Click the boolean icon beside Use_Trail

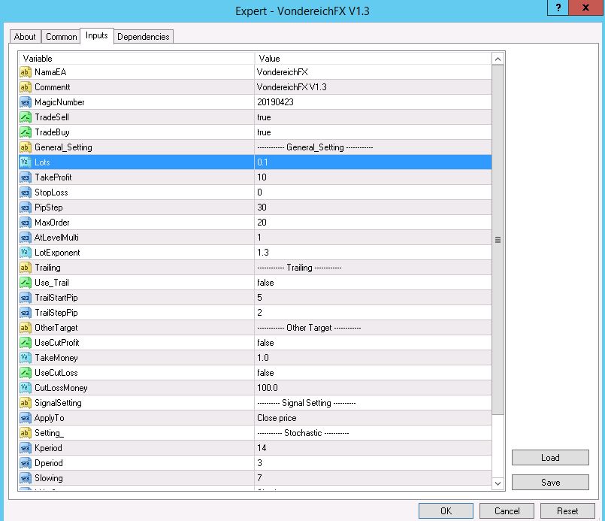25,283
